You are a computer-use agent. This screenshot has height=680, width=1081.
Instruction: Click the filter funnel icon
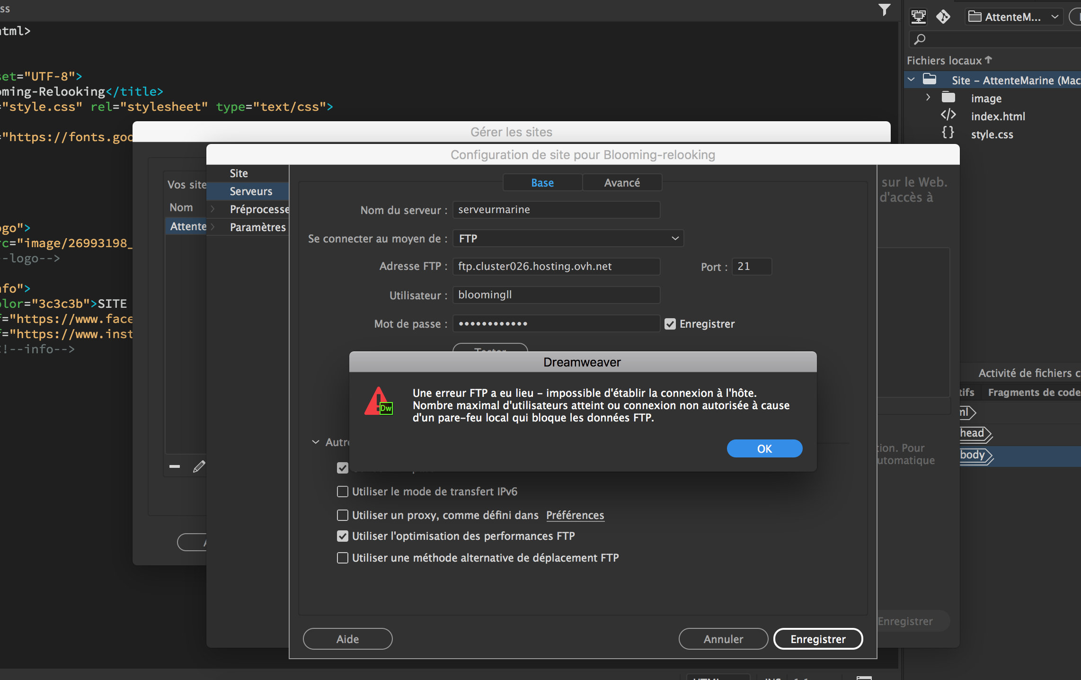[884, 9]
